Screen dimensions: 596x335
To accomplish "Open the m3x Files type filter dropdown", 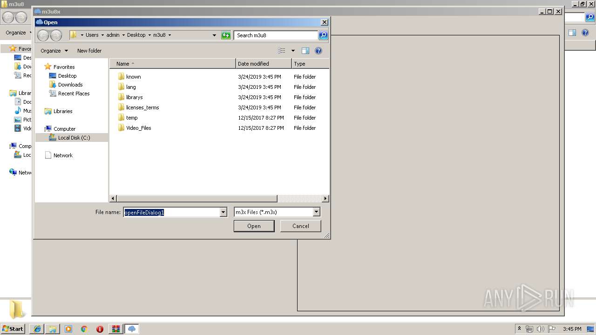I will (317, 212).
